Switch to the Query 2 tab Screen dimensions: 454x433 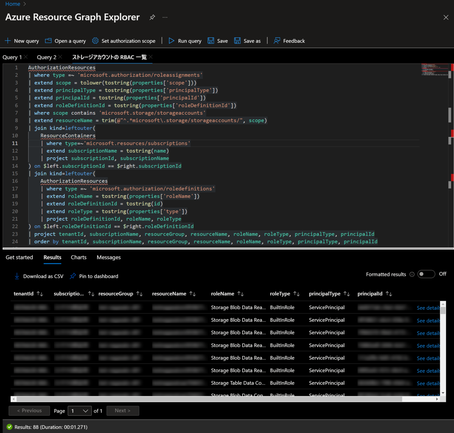(47, 57)
